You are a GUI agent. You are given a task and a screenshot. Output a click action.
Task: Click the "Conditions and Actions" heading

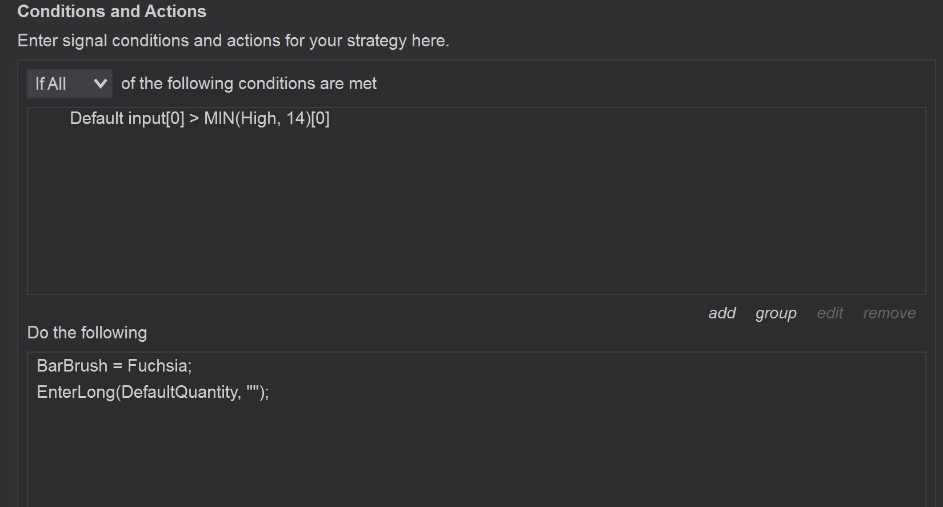coord(112,11)
